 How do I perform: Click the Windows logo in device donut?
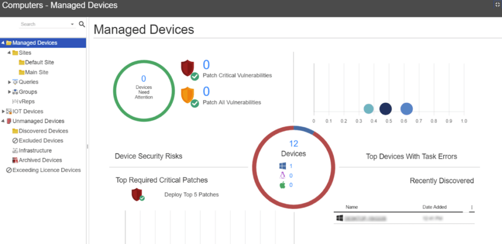pyautogui.click(x=282, y=166)
